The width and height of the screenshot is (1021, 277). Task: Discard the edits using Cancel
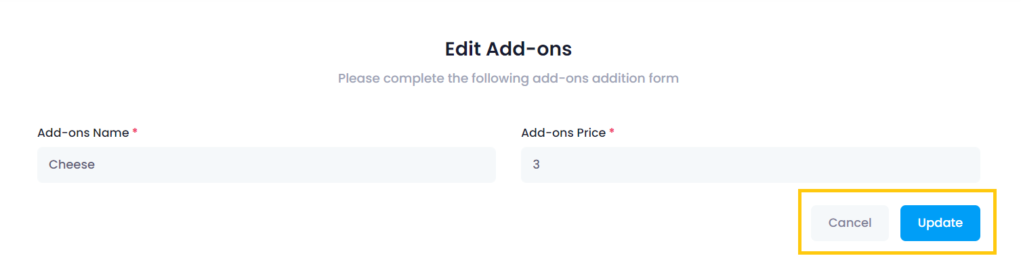[x=850, y=223]
